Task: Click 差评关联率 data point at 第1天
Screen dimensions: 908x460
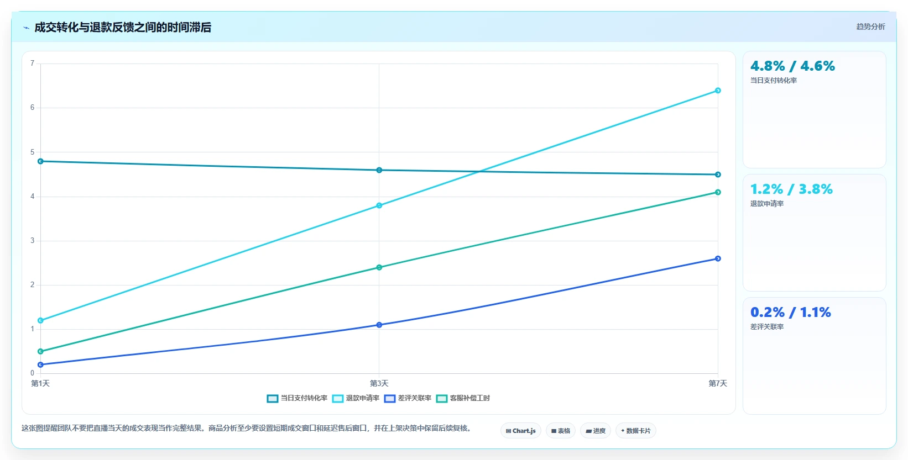Action: [x=40, y=364]
